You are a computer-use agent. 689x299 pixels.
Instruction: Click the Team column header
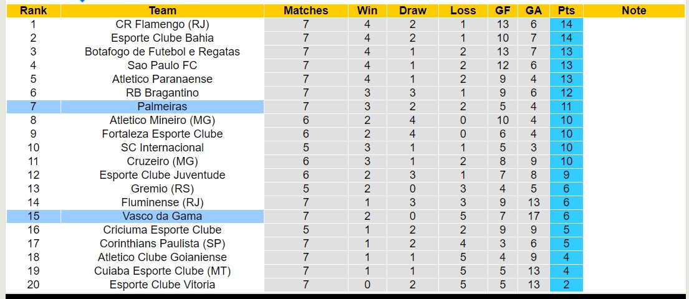coord(162,11)
